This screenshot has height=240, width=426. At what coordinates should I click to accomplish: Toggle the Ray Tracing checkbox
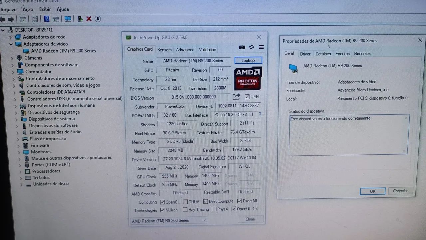click(185, 210)
